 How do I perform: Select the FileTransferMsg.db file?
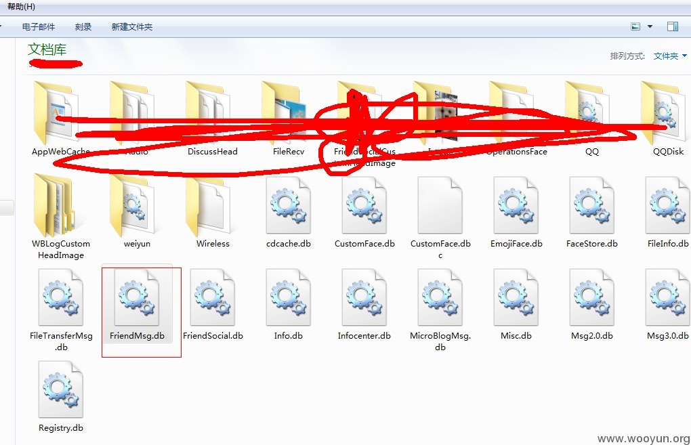(61, 310)
